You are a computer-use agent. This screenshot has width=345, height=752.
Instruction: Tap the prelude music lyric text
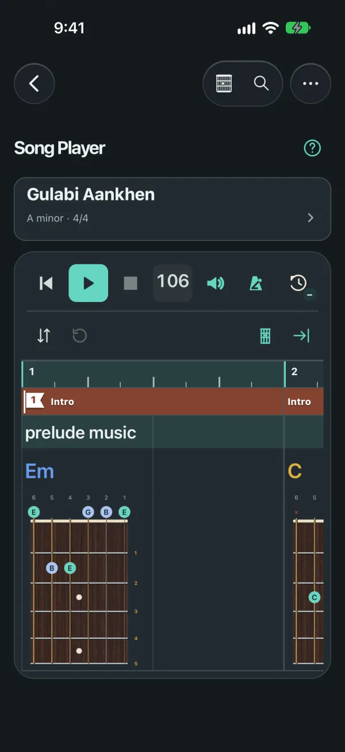pyautogui.click(x=80, y=433)
